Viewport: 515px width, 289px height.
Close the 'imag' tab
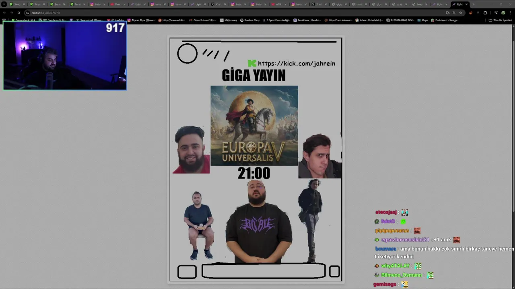426,4
